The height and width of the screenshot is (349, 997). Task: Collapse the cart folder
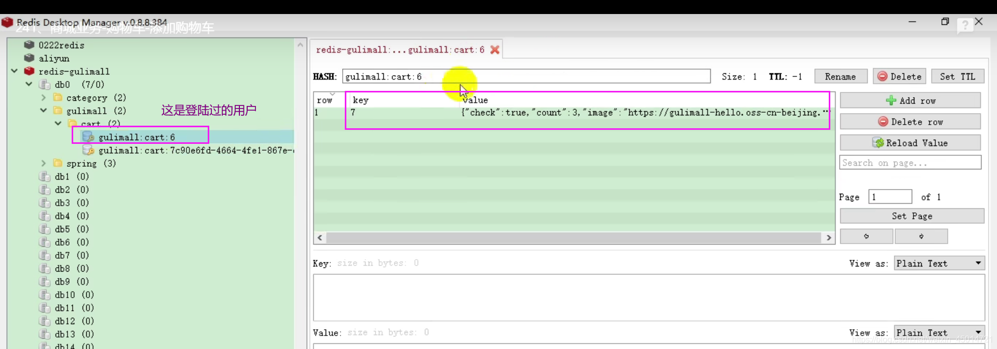58,123
